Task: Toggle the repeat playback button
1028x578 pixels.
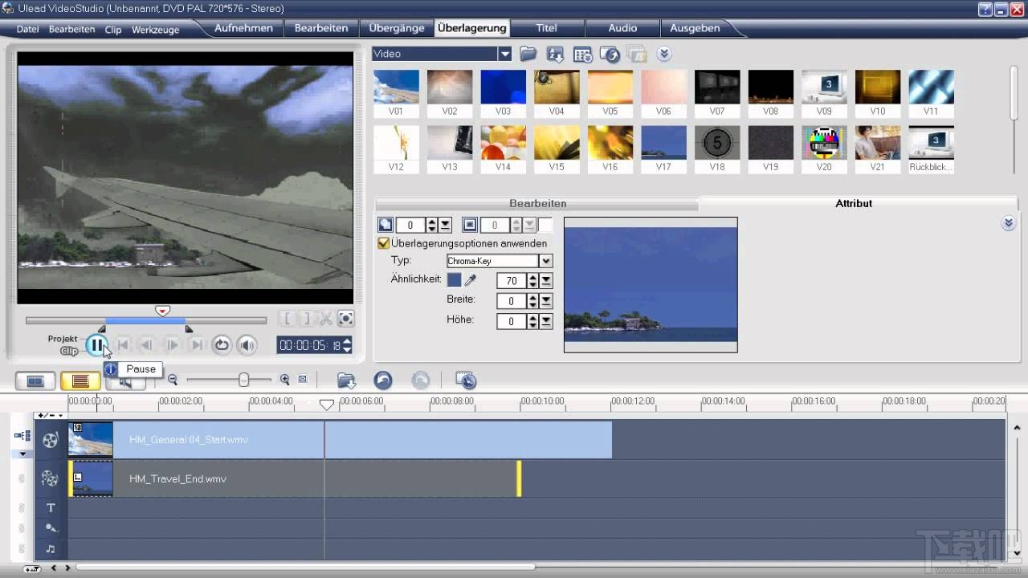Action: pos(222,345)
